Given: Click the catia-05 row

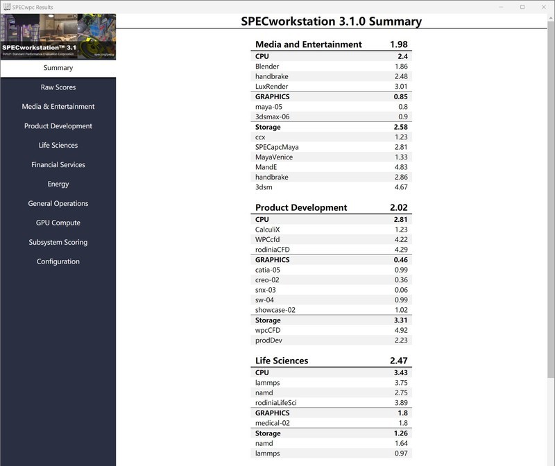Looking at the screenshot, I should pyautogui.click(x=332, y=270).
